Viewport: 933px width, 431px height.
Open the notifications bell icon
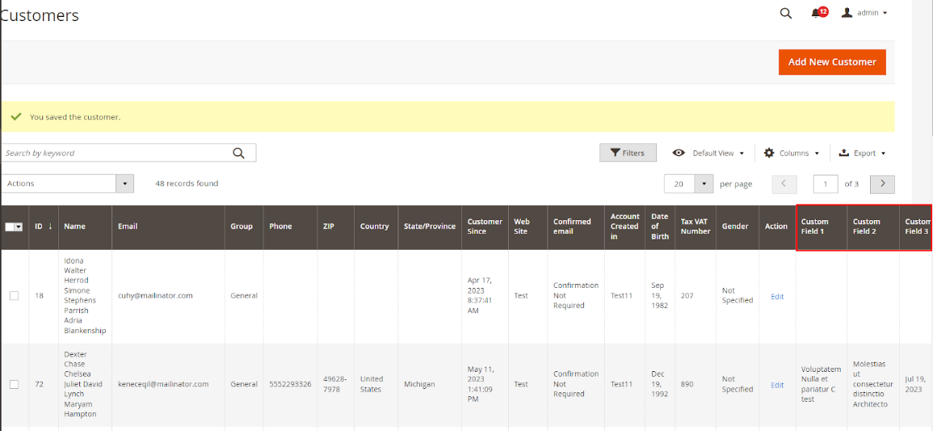817,13
